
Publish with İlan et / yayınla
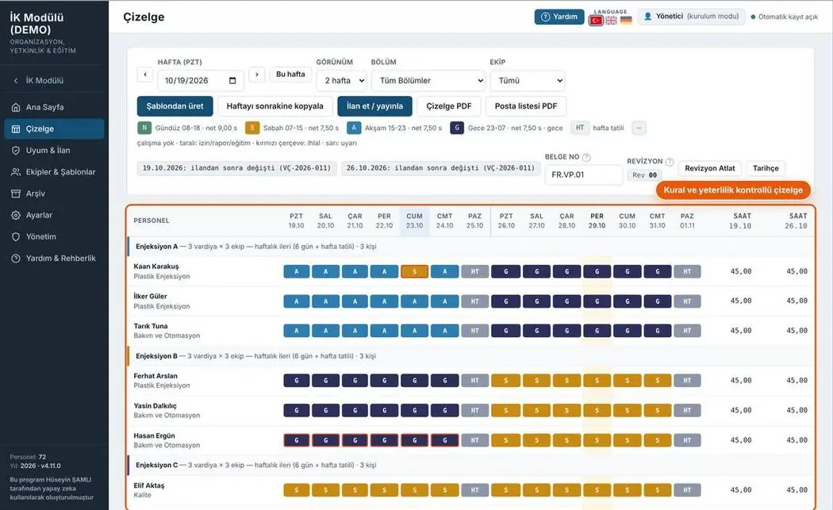(374, 106)
